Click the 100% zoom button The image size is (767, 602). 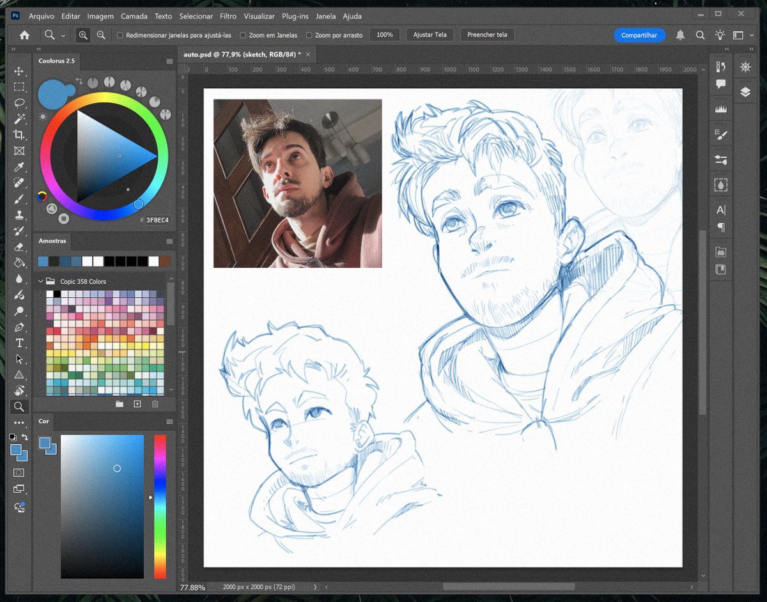tap(385, 35)
